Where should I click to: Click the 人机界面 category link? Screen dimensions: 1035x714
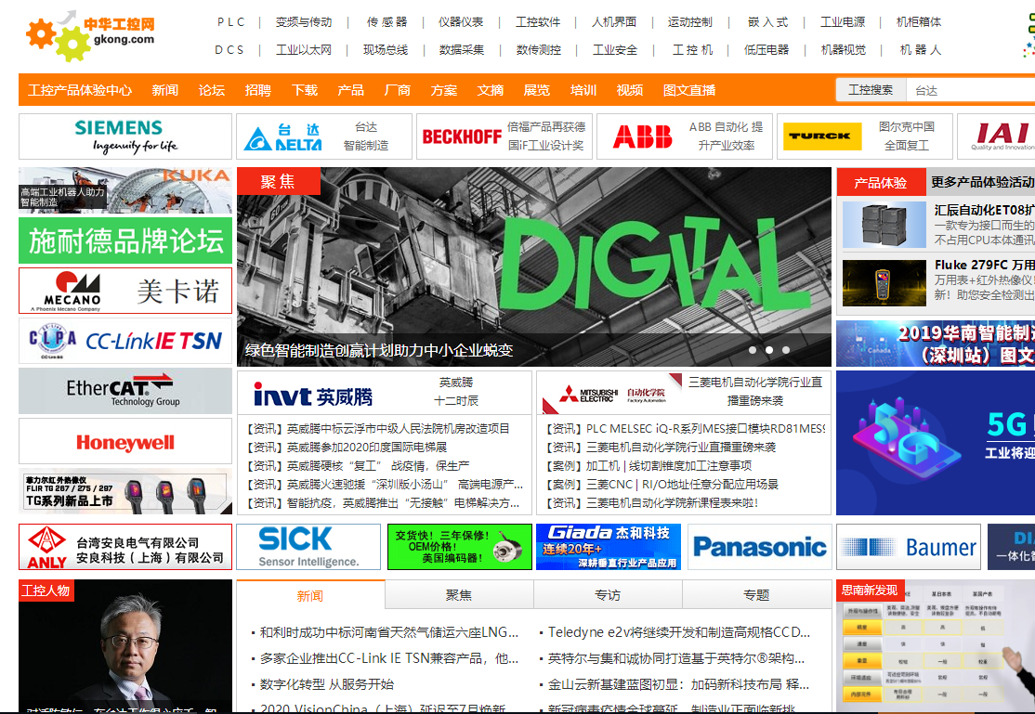[x=614, y=21]
